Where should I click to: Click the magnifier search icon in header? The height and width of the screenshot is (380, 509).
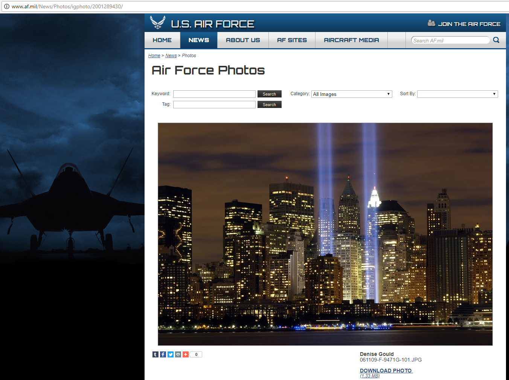pyautogui.click(x=496, y=40)
